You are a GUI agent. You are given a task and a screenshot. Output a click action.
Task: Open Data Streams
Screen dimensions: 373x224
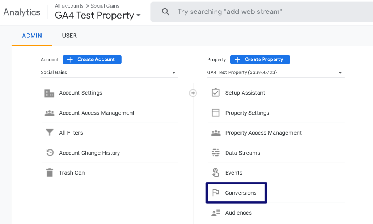[276, 153]
